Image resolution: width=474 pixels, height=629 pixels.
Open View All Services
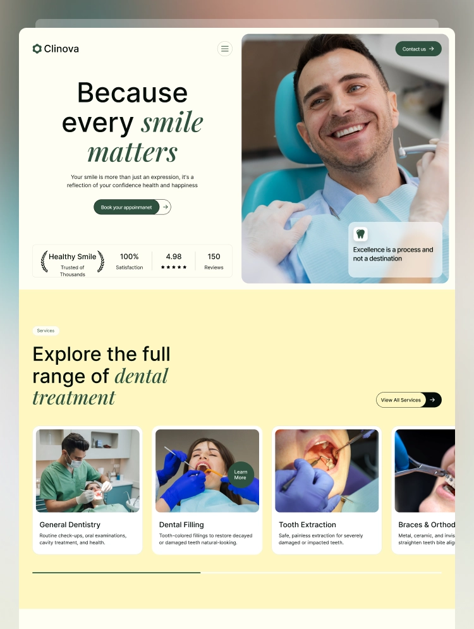coord(409,400)
